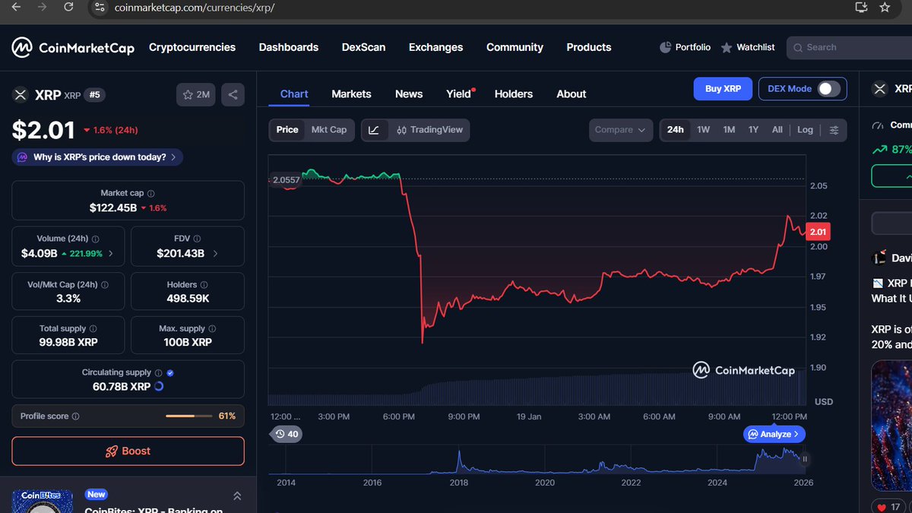Image resolution: width=912 pixels, height=513 pixels.
Task: Select 1M time range
Action: coord(729,130)
